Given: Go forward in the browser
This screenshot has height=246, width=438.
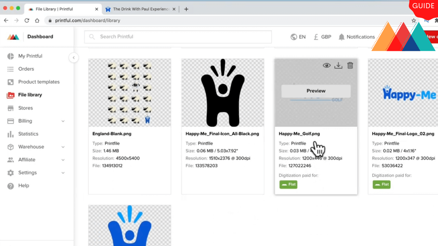Looking at the screenshot, I should pos(16,20).
